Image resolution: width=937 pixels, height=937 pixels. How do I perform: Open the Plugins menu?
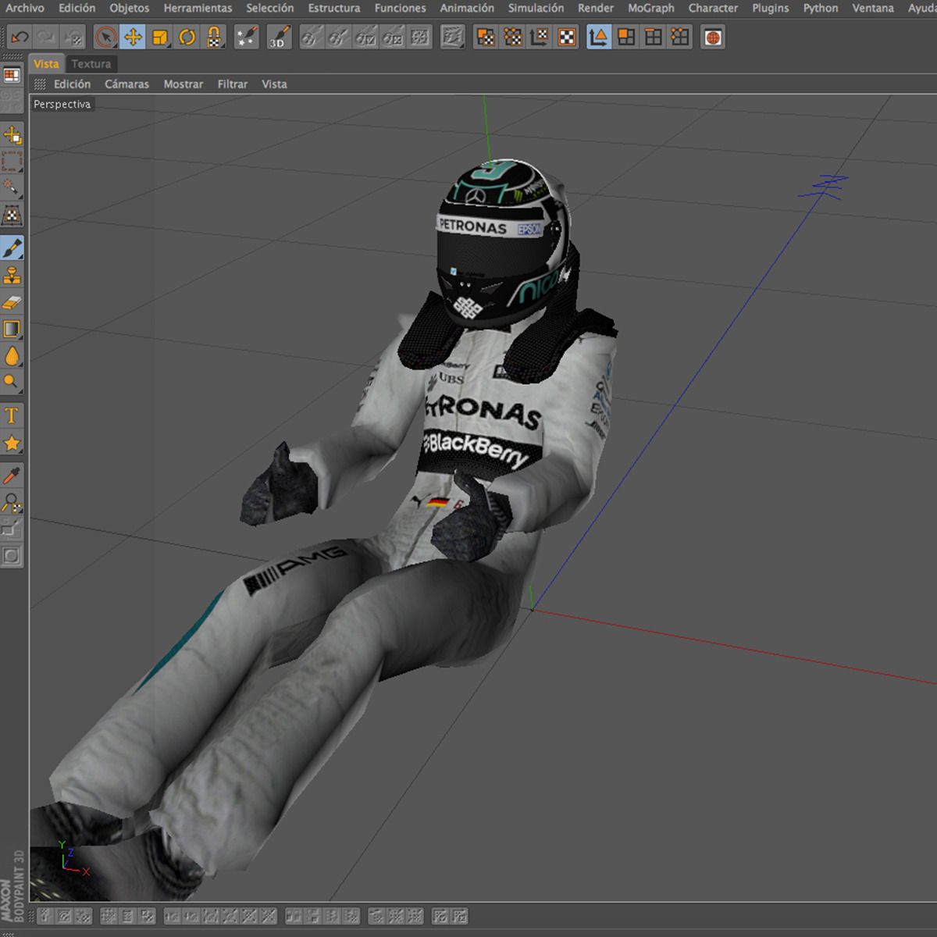point(771,8)
